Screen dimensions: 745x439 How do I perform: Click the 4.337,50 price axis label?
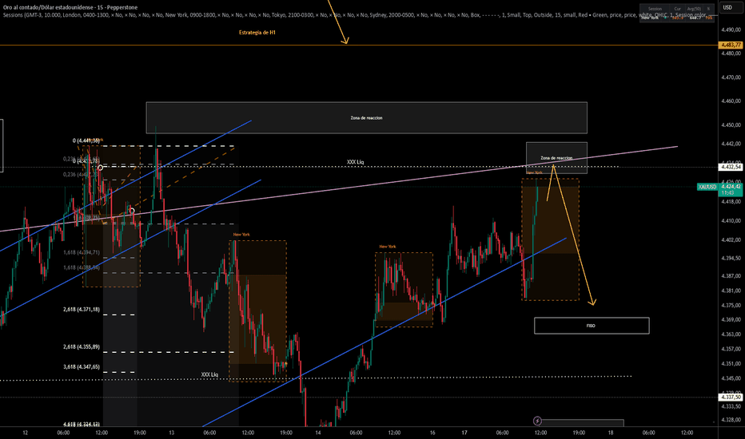point(731,397)
